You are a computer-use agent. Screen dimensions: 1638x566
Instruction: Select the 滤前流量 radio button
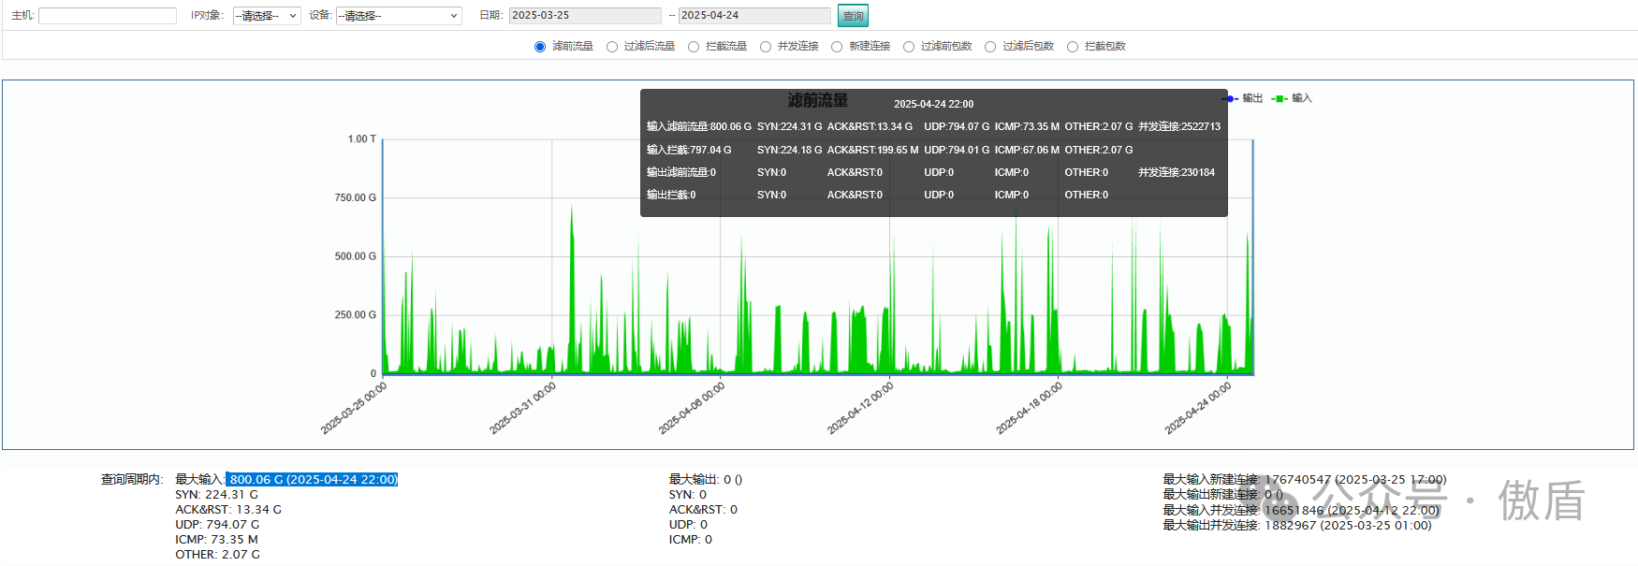(x=540, y=47)
